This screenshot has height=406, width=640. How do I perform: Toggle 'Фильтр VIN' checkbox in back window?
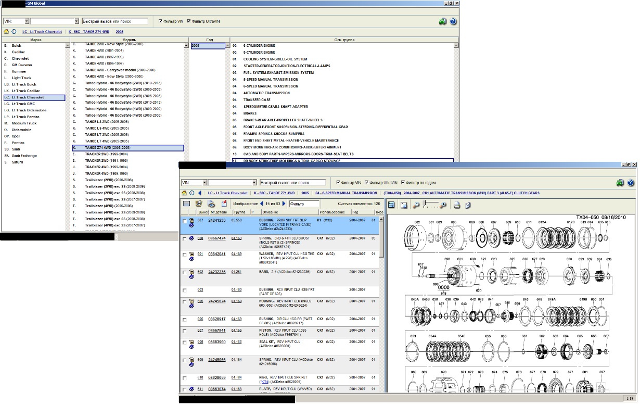[x=161, y=21]
